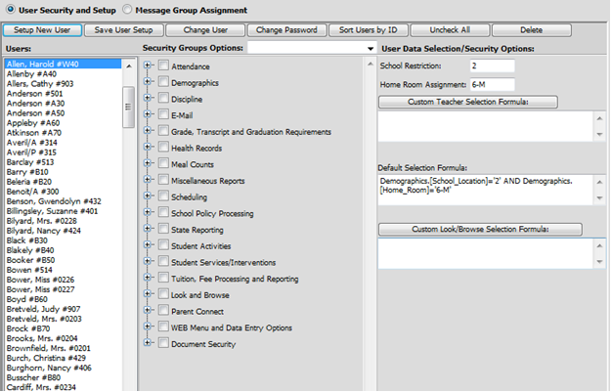This screenshot has height=392, width=611.
Task: Click the Change User button
Action: [205, 30]
